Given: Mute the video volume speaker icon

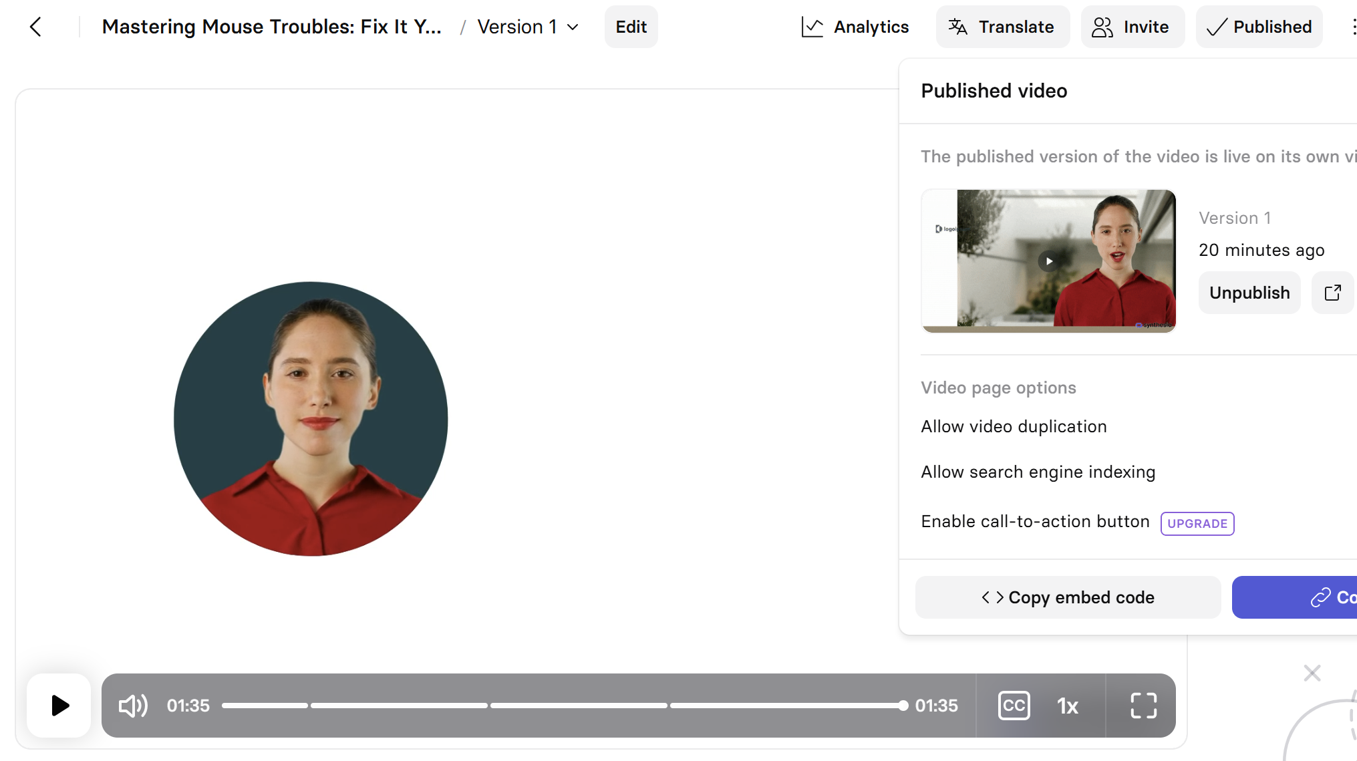Looking at the screenshot, I should (x=132, y=706).
